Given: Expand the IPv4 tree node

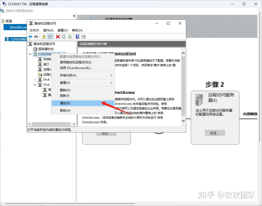Looking at the screenshot, I should pos(36,79).
